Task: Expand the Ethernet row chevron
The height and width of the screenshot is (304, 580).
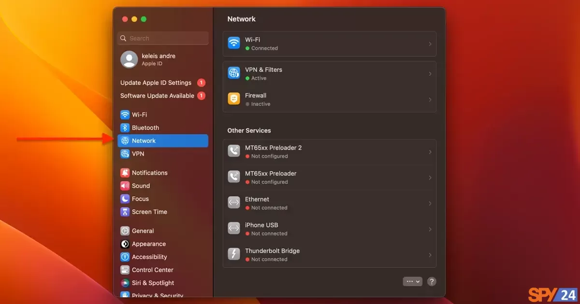Action: point(430,204)
